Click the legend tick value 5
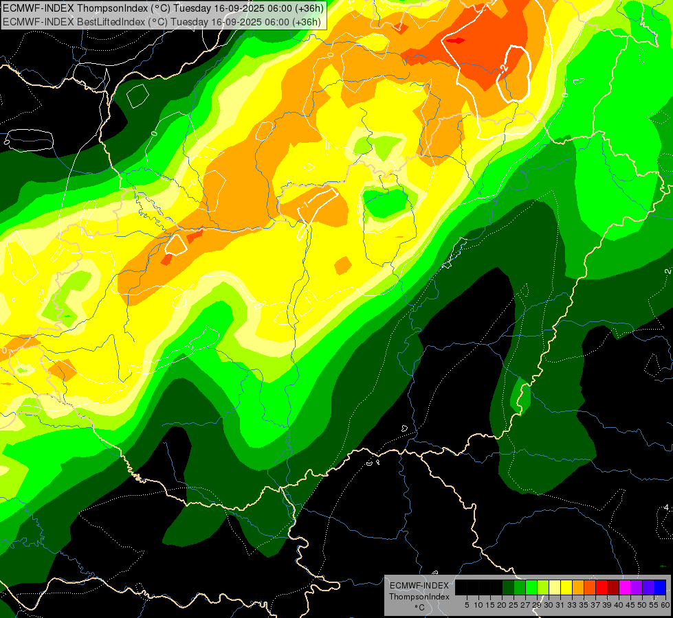This screenshot has height=618, width=673. coord(467,605)
